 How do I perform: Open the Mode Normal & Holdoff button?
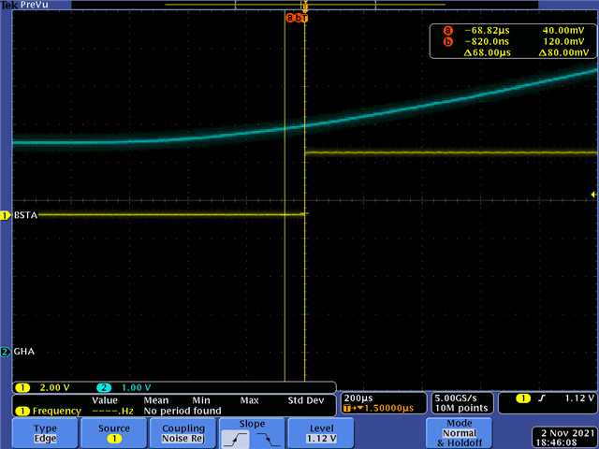[x=459, y=433]
